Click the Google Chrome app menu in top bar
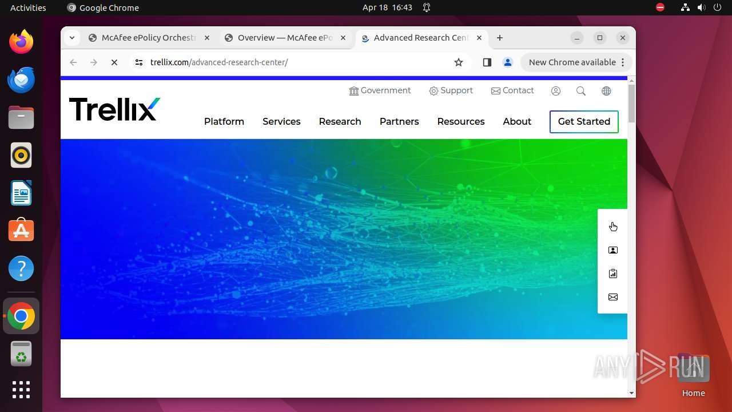This screenshot has height=412, width=732. coord(103,7)
